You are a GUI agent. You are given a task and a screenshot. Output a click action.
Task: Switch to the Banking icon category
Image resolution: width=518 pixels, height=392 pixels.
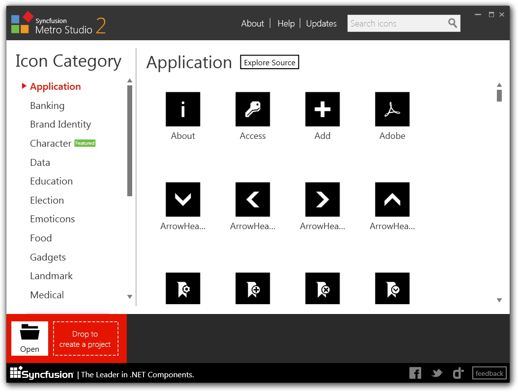point(47,105)
